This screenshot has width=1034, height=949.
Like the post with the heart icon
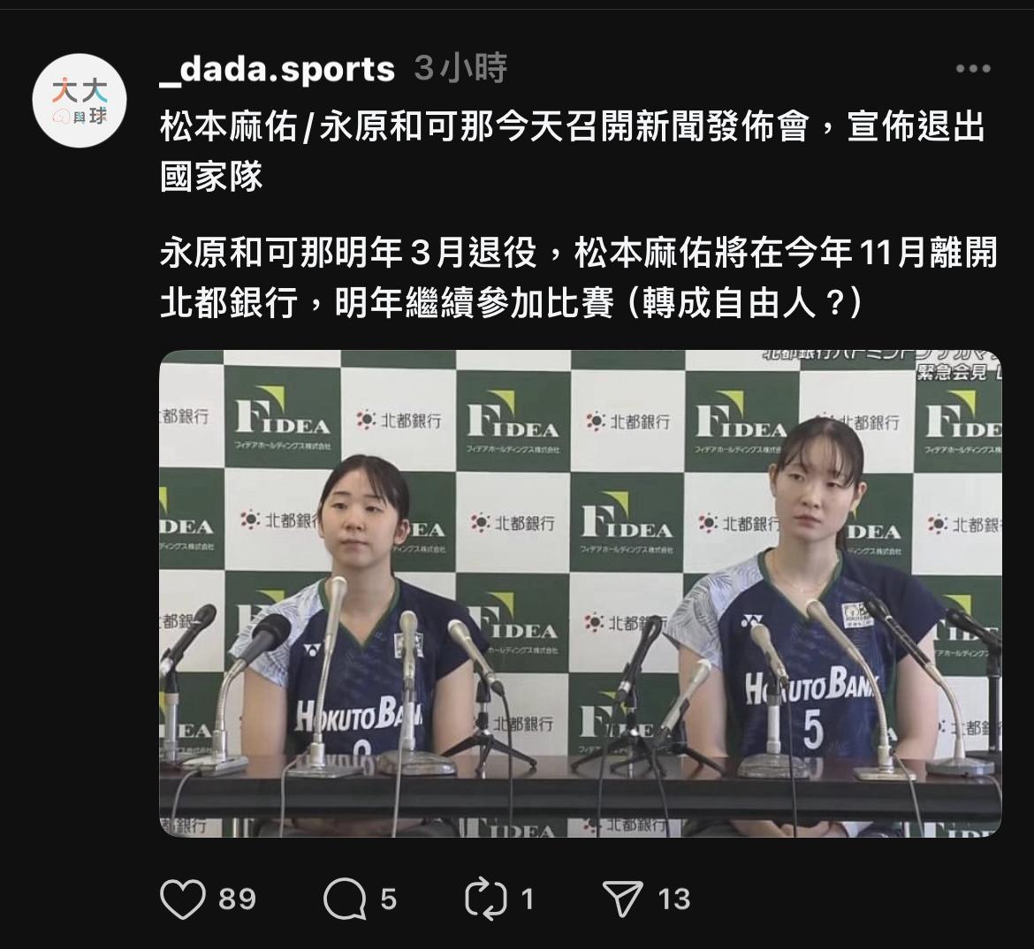183,899
